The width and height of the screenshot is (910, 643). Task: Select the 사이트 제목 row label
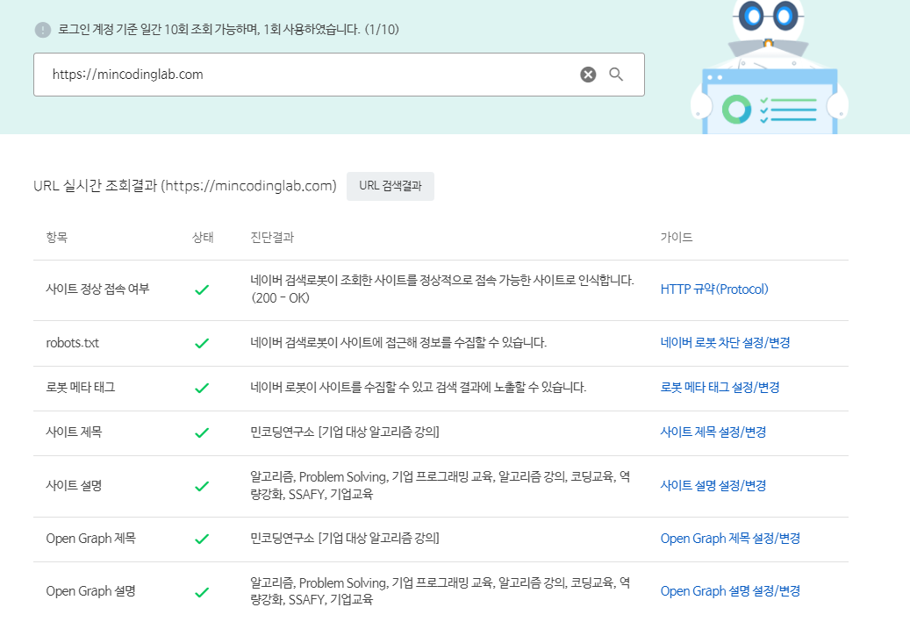(x=74, y=432)
